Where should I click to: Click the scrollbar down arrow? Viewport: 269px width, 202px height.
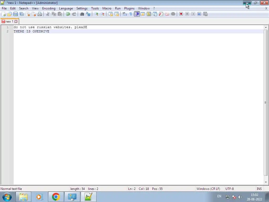[266, 182]
